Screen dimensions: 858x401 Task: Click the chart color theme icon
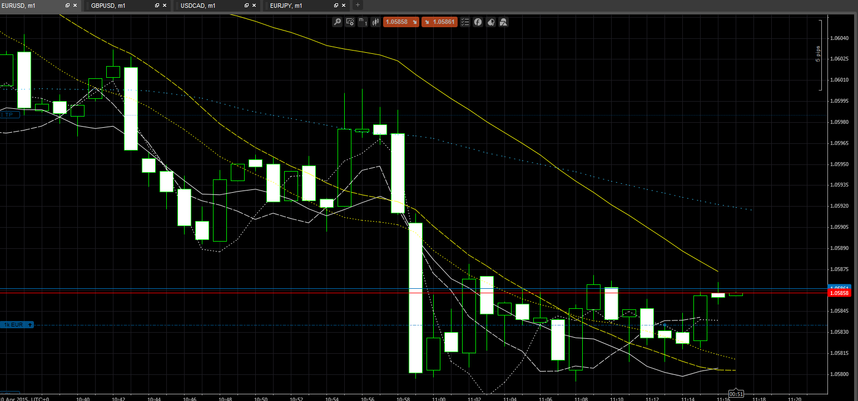490,22
